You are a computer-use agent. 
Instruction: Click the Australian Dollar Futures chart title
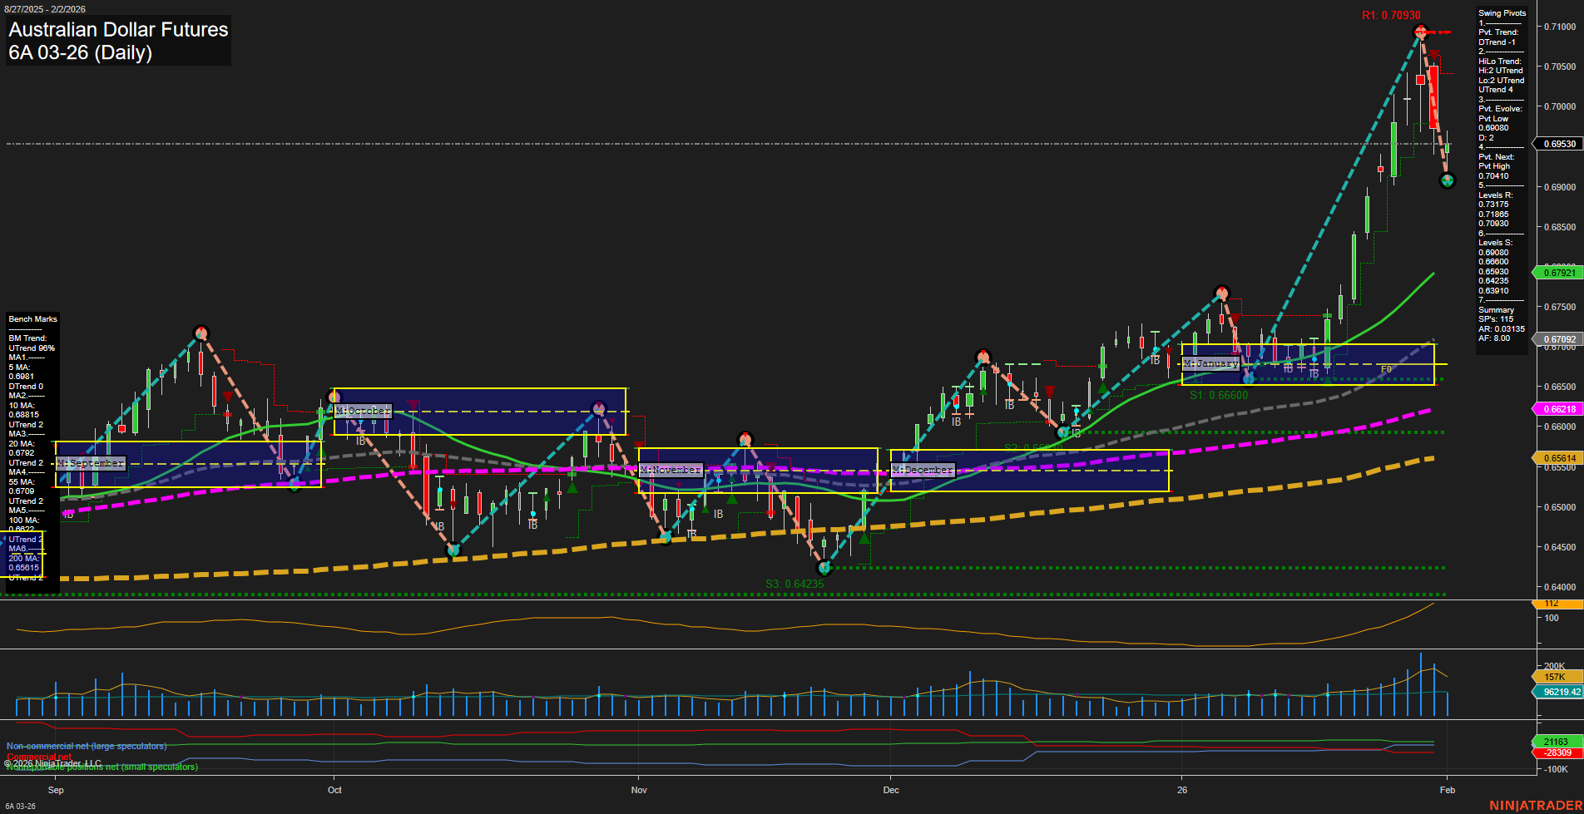[116, 30]
